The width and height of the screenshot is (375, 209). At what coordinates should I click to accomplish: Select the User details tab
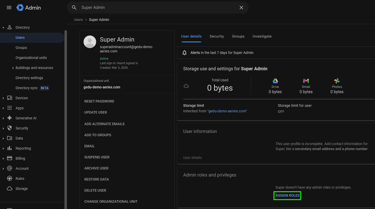click(191, 36)
